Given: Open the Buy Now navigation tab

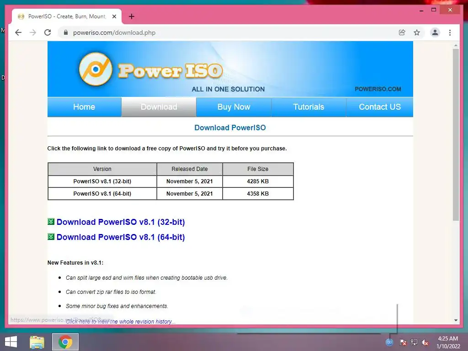Looking at the screenshot, I should [234, 107].
